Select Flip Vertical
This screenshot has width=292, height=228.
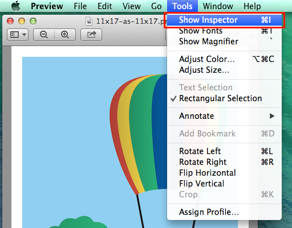[225, 184]
